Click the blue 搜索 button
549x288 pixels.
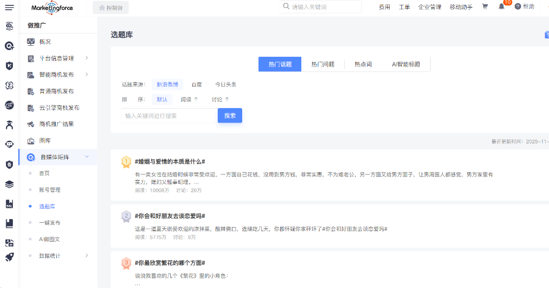point(230,115)
